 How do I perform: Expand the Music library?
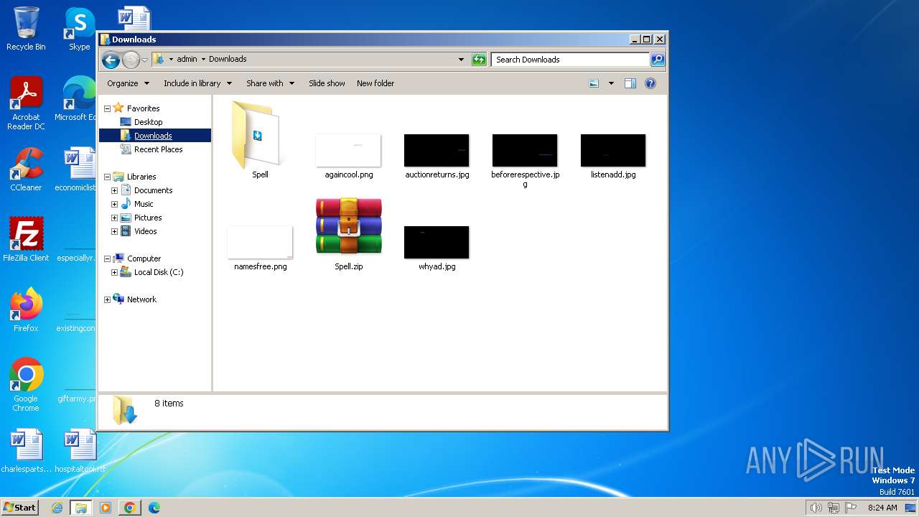pos(115,204)
